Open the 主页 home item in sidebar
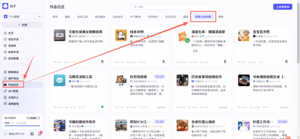Viewport: 300px width, 139px height. pos(11,33)
